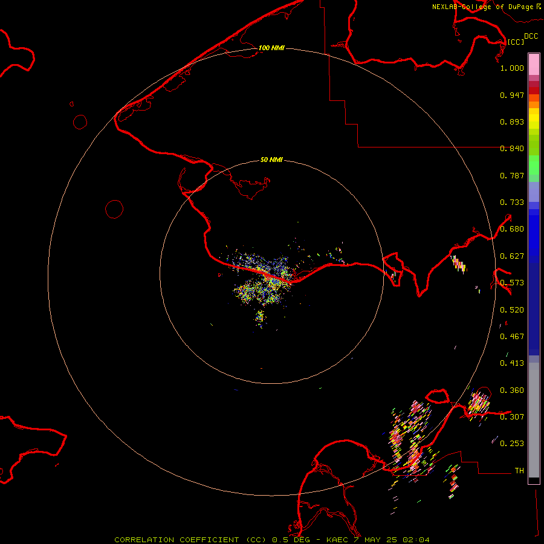Viewport: 544px width, 544px height.
Task: Click the 0.360 scale value
Action: [512, 390]
